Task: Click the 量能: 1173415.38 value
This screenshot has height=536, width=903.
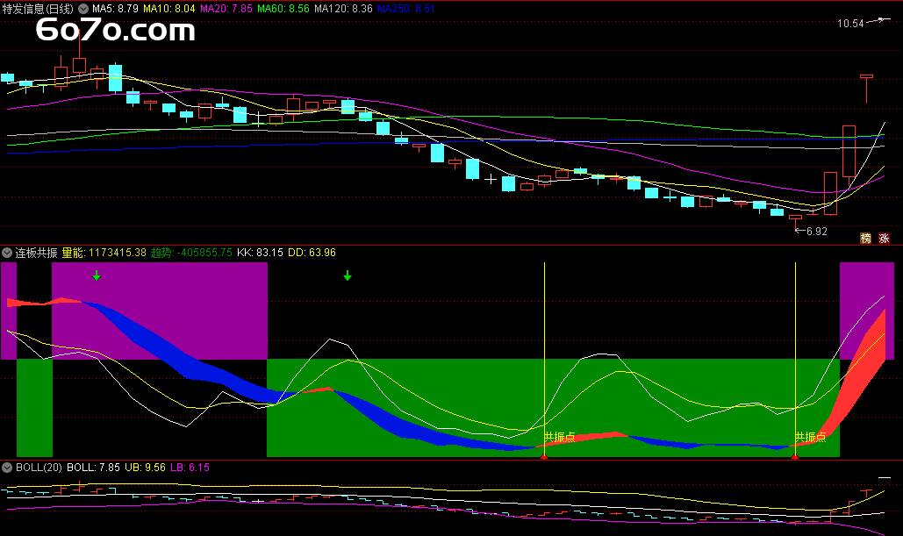Action: coord(104,253)
